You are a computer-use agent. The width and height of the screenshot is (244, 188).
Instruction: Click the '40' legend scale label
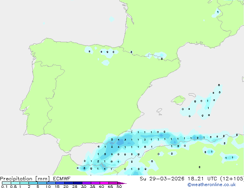coord(101,186)
